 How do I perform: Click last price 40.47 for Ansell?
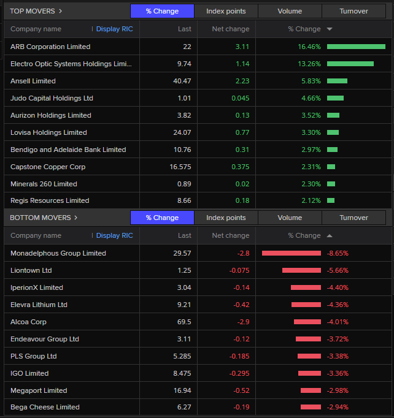click(182, 81)
